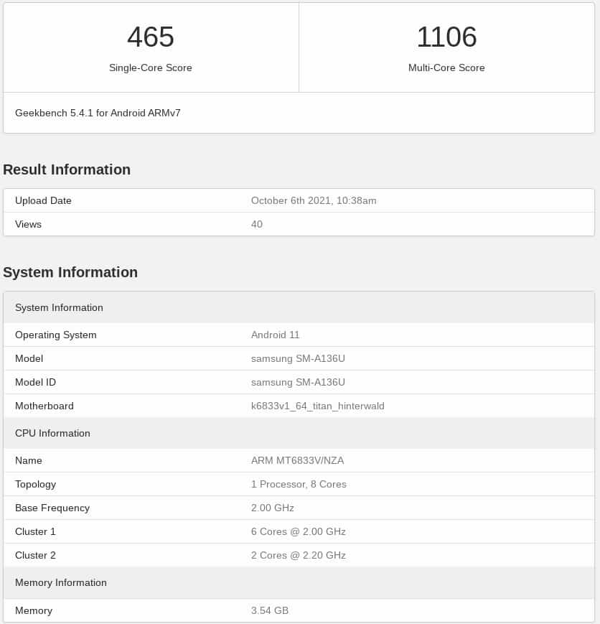
Task: Select the October 6th 2021 upload date value
Action: coord(314,200)
